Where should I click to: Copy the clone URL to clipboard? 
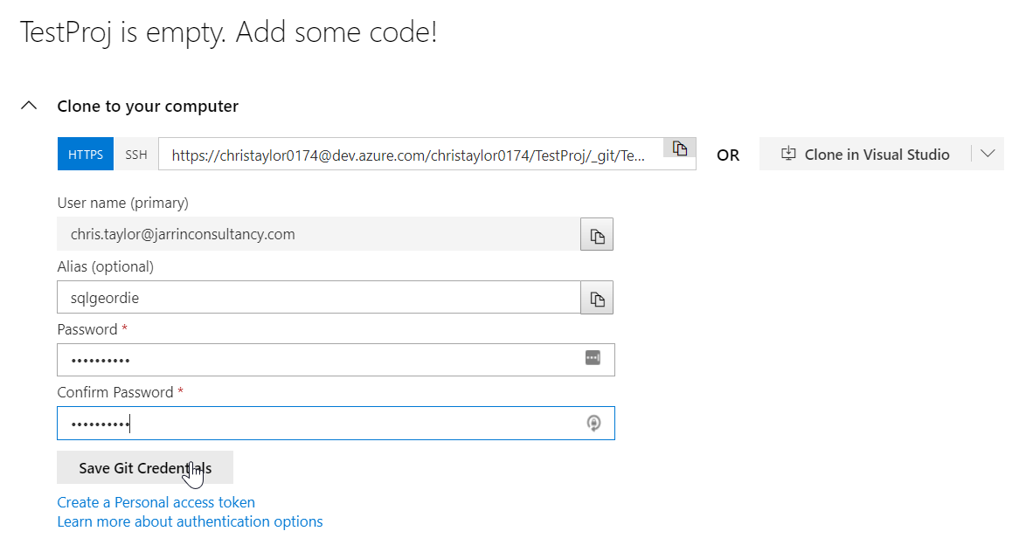click(x=680, y=148)
